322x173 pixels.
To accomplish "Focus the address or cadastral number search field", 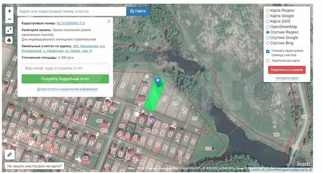I will click(x=72, y=11).
